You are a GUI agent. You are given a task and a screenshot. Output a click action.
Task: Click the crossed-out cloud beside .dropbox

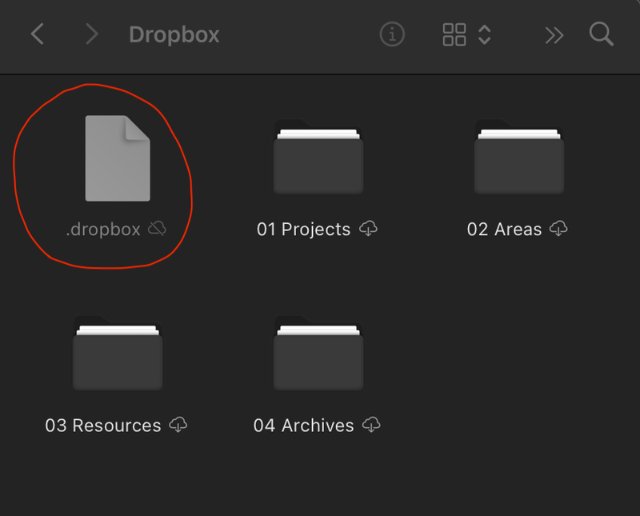[157, 229]
